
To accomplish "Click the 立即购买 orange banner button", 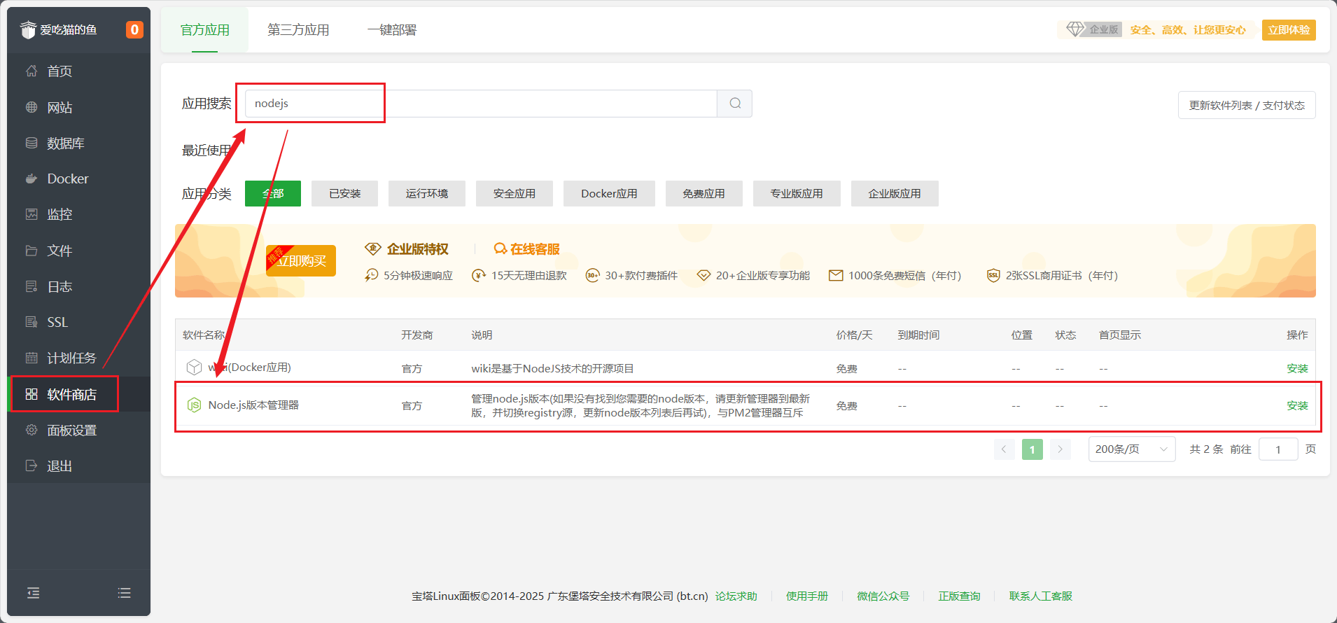I will [301, 261].
